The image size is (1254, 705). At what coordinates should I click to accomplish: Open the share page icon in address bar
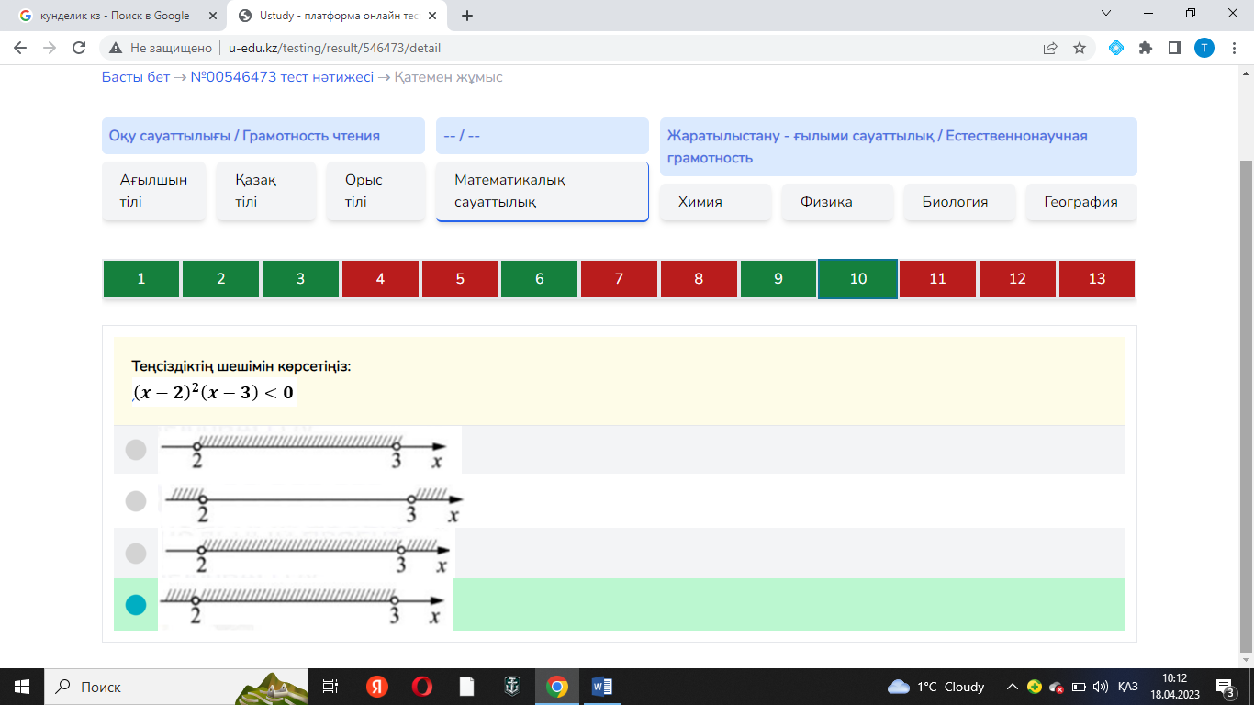pyautogui.click(x=1050, y=48)
